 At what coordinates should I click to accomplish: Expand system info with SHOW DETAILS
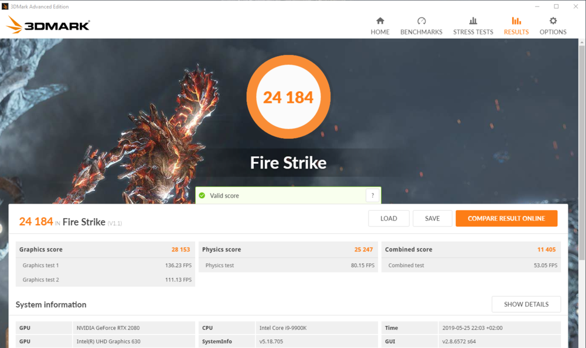526,304
